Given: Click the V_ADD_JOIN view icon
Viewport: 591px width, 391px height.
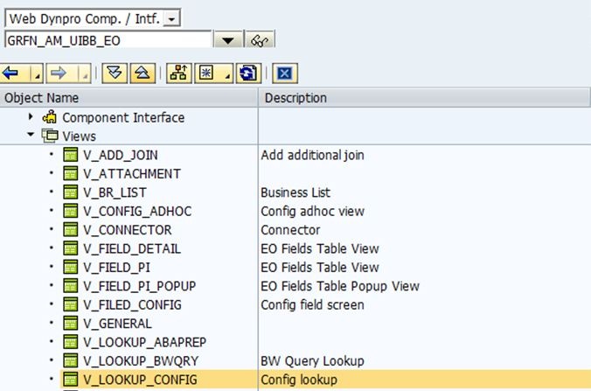Looking at the screenshot, I should pyautogui.click(x=71, y=155).
